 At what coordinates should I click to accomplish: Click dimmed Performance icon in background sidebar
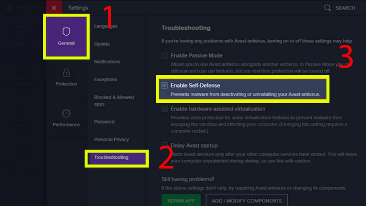tap(22, 154)
